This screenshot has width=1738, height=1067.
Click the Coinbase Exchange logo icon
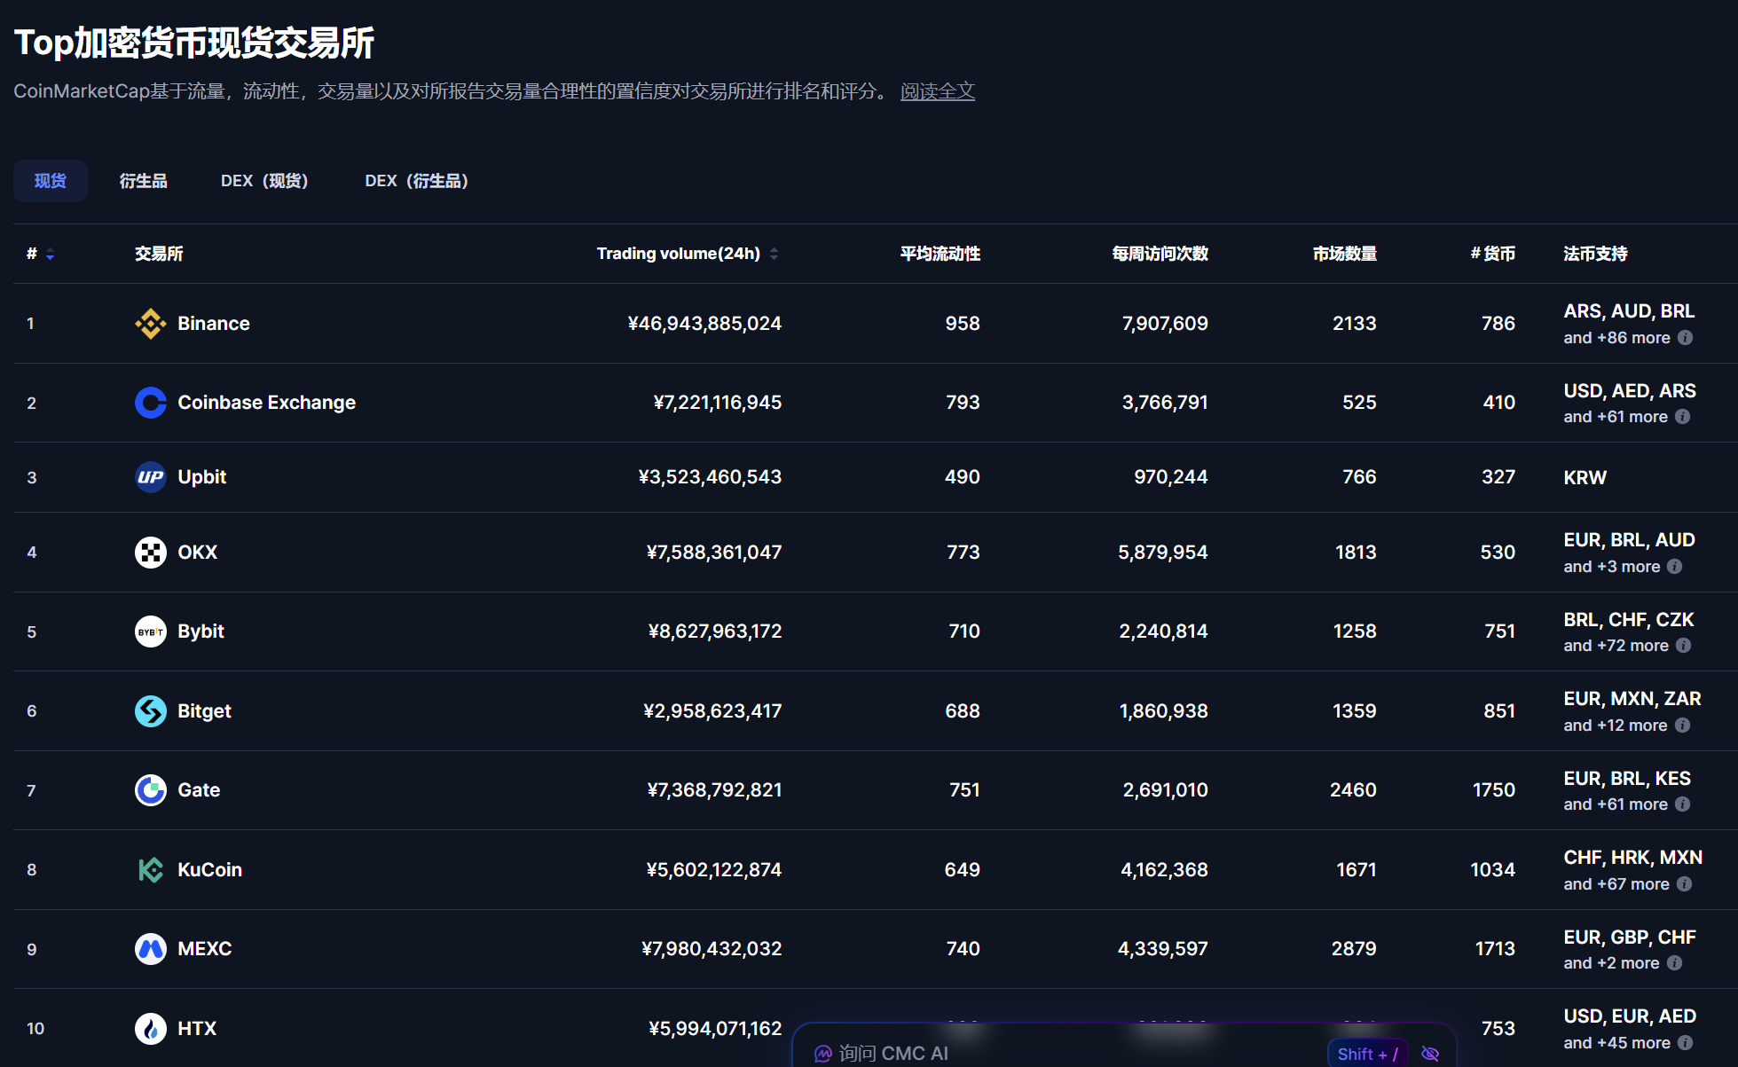coord(151,403)
